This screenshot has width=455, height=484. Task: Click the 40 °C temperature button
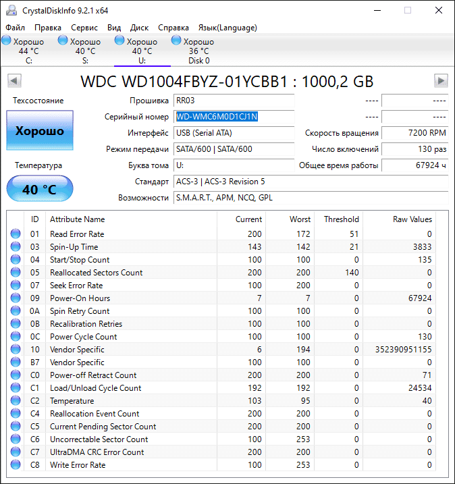coord(39,190)
